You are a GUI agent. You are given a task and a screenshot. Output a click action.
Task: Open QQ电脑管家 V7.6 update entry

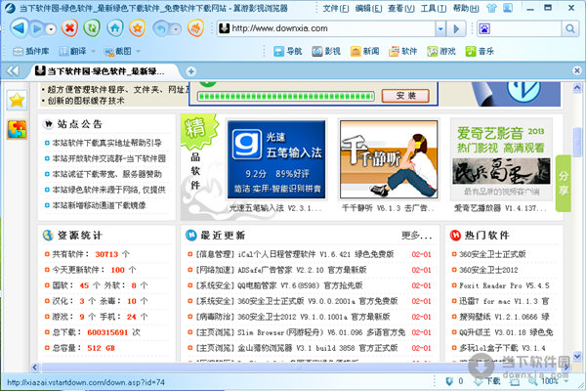[x=279, y=285]
